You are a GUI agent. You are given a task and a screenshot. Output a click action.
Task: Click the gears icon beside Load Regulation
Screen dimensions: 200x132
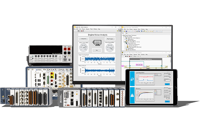132,79
